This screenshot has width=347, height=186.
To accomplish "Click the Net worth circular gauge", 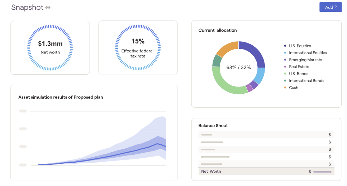I will 50,47.
